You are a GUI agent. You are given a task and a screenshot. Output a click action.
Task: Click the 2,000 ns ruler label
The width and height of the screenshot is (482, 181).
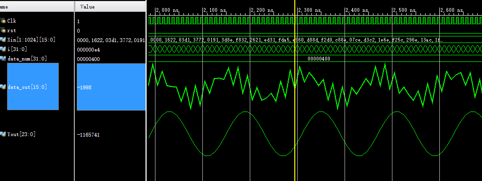pos(167,10)
